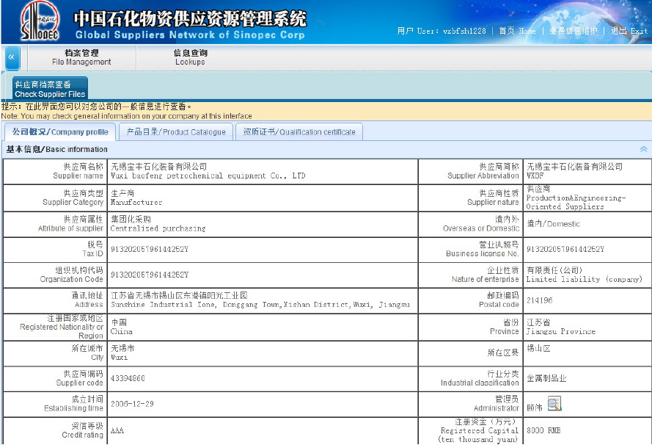Viewport: 652px width, 445px height.
Task: Click the Domestic value in Overseas or Domestic row
Action: pos(552,224)
